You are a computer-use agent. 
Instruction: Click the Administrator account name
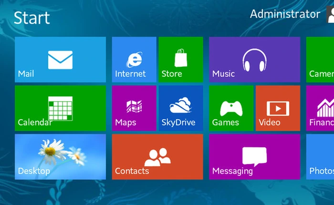coord(285,14)
